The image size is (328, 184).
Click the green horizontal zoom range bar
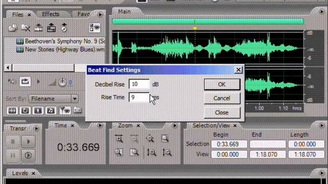pyautogui.click(x=208, y=21)
